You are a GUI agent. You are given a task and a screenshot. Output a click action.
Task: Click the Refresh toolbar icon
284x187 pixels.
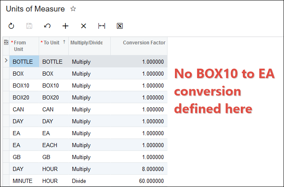[12, 26]
